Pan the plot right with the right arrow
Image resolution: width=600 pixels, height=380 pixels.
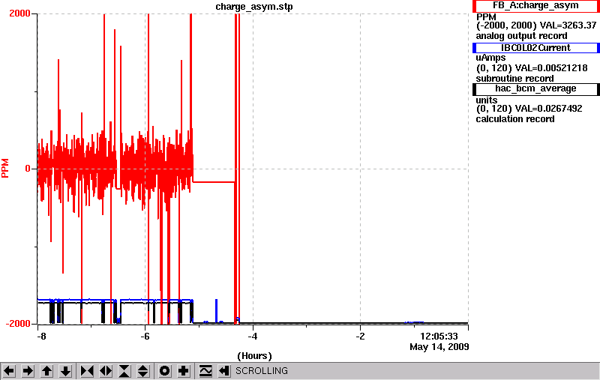tap(28, 371)
